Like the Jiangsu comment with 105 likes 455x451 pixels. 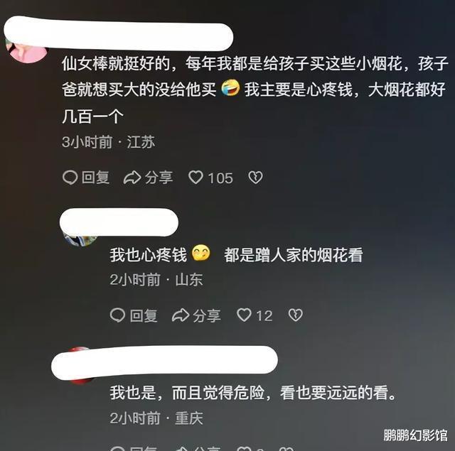(196, 178)
